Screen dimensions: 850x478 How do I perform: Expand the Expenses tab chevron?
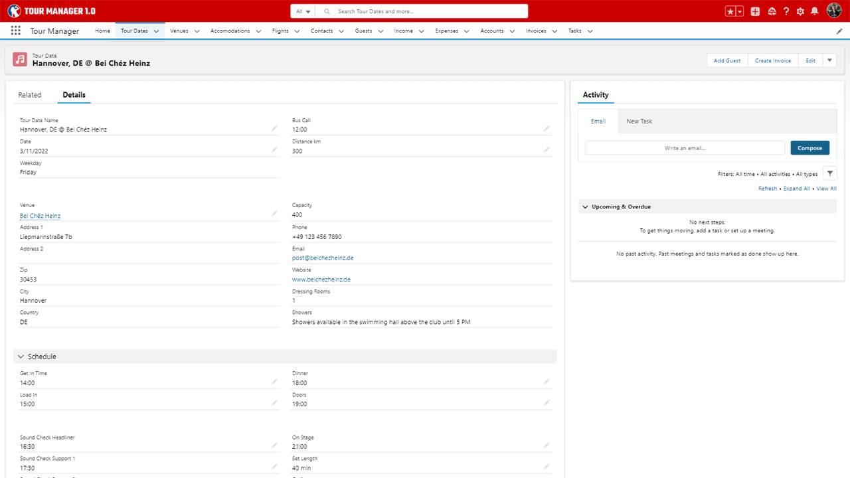click(x=467, y=31)
